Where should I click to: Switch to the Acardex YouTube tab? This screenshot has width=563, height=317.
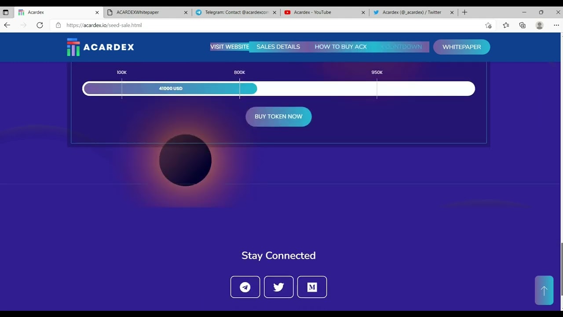[x=325, y=12]
